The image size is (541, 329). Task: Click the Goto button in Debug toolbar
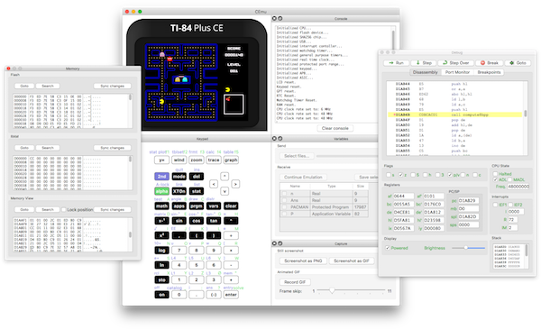pyautogui.click(x=518, y=63)
